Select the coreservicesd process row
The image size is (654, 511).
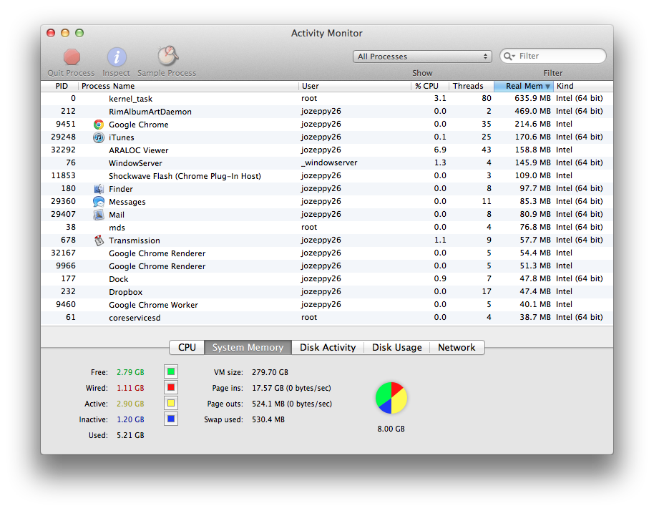pos(327,318)
